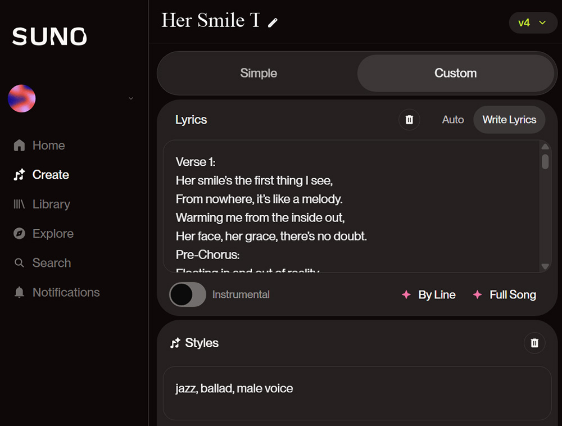Screen dimensions: 562x426
Task: Generate lyrics By Line
Action: (429, 294)
